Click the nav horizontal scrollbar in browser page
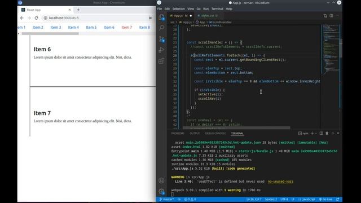This screenshot has width=361, height=203. (50, 34)
